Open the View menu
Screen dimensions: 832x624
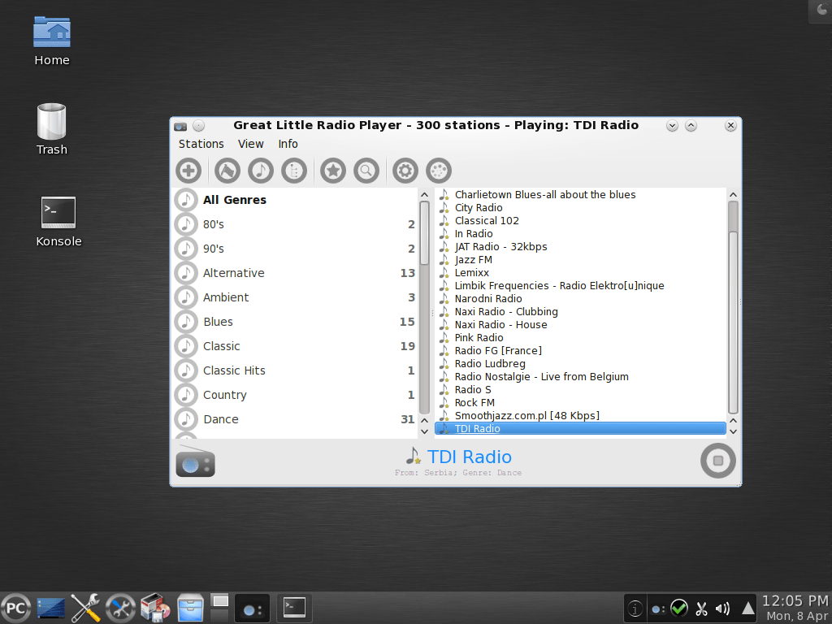pyautogui.click(x=250, y=144)
